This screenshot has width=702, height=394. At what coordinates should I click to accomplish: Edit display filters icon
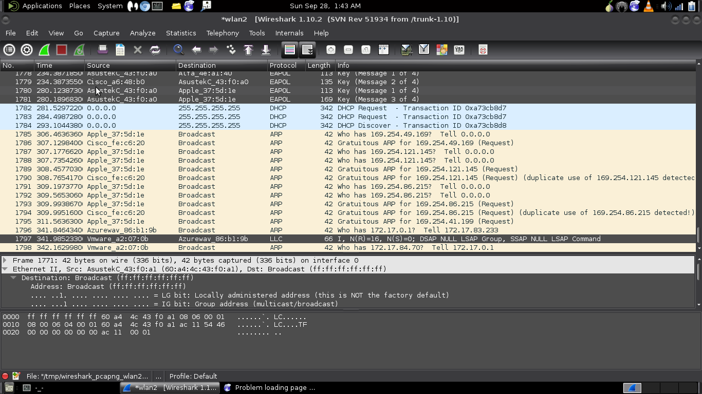pyautogui.click(x=424, y=50)
